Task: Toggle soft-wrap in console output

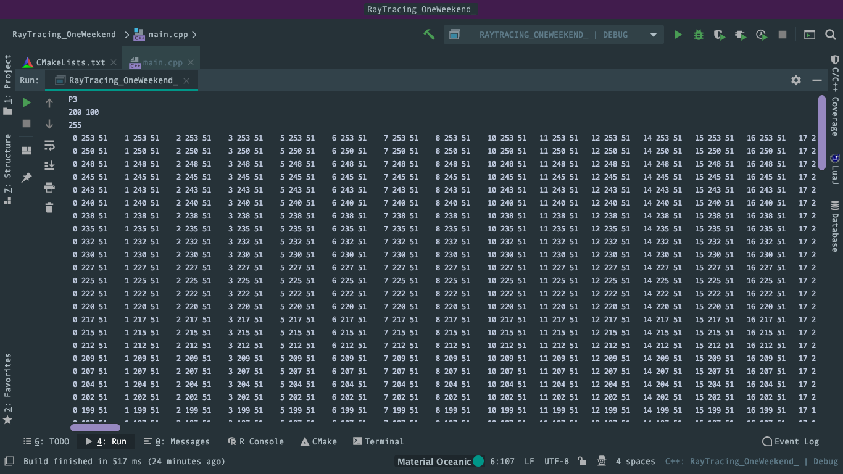Action: pyautogui.click(x=49, y=145)
